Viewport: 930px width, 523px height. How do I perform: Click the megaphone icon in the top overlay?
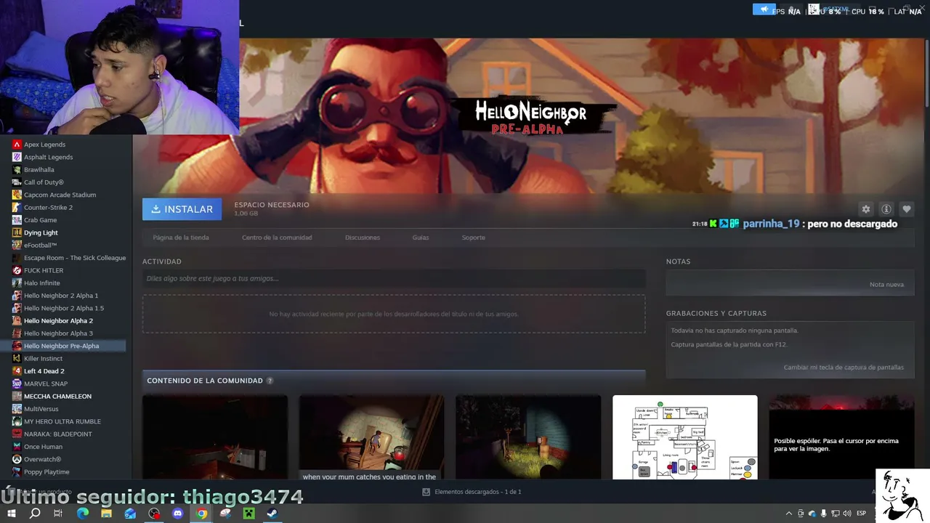(x=764, y=9)
